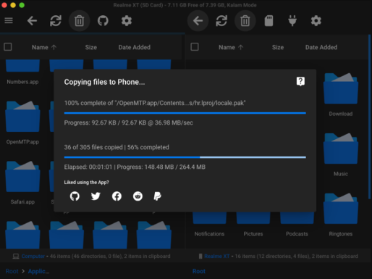Select the Download folder on phone
The height and width of the screenshot is (279, 372).
point(341,95)
